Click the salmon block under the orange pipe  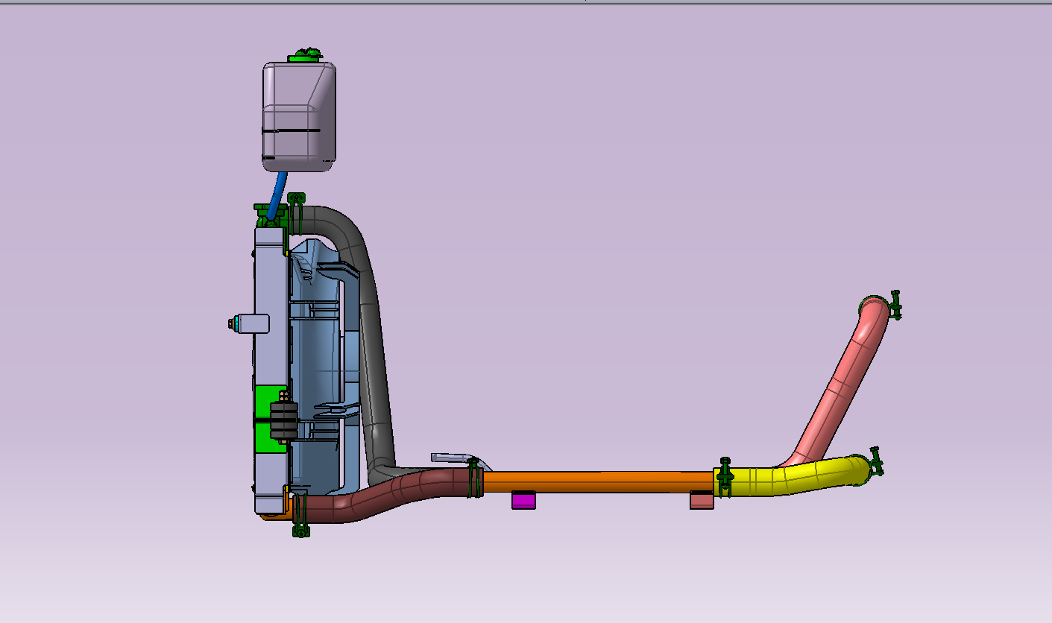(702, 501)
